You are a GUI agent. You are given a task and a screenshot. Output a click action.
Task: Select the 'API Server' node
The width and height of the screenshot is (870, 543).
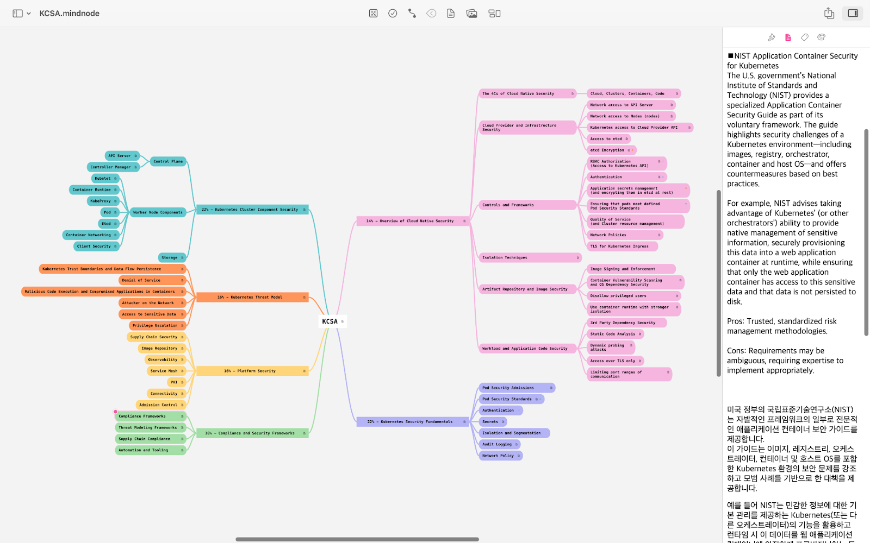(122, 156)
